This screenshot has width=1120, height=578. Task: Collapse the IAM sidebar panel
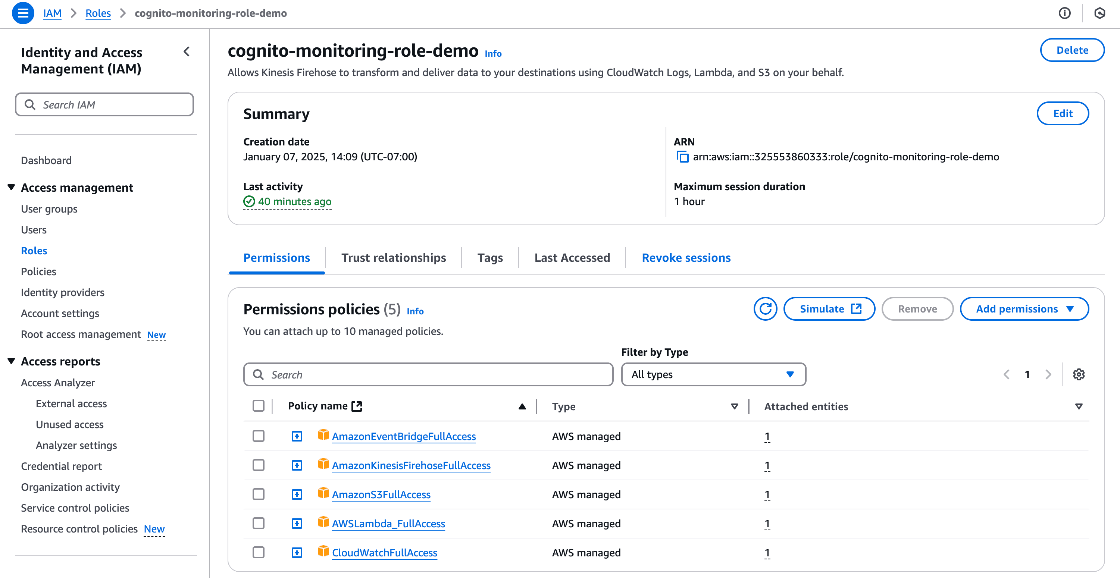(187, 52)
